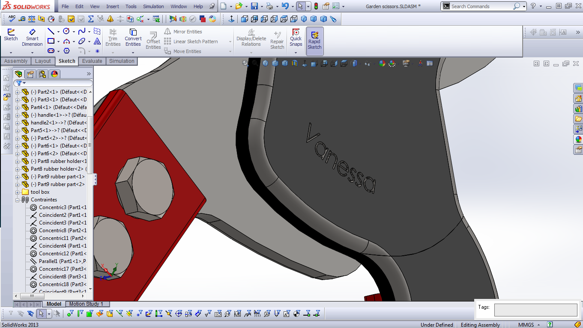The height and width of the screenshot is (328, 583).
Task: Open the PropertyManager tab
Action: point(30,74)
